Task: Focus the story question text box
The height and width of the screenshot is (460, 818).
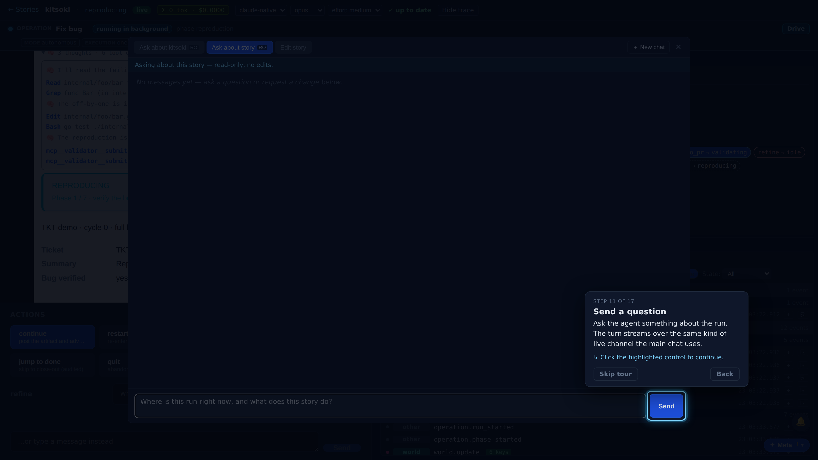Action: click(390, 406)
